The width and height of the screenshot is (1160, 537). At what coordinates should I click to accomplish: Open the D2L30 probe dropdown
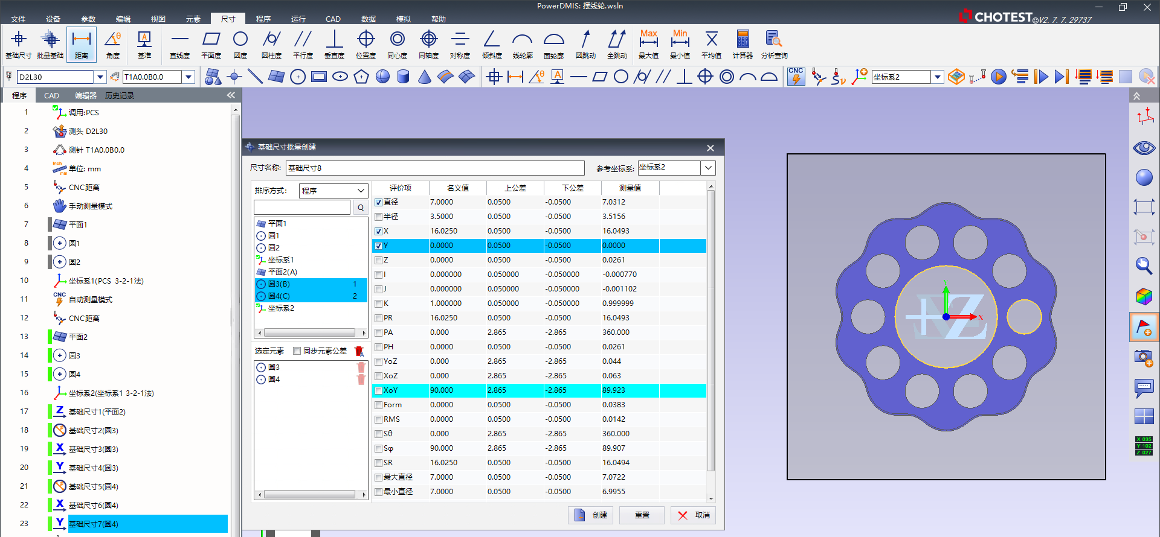click(100, 77)
